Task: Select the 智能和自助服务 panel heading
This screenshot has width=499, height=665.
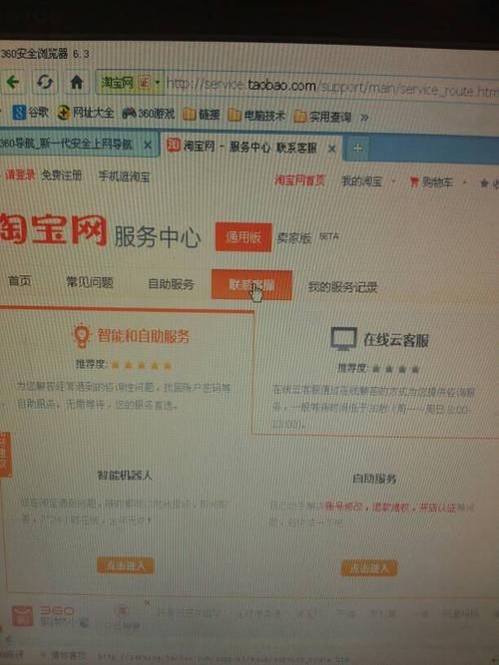Action: coord(143,335)
